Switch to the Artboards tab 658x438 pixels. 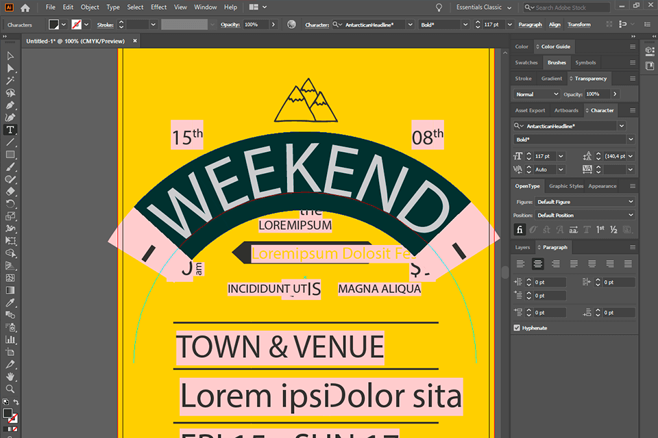click(566, 110)
